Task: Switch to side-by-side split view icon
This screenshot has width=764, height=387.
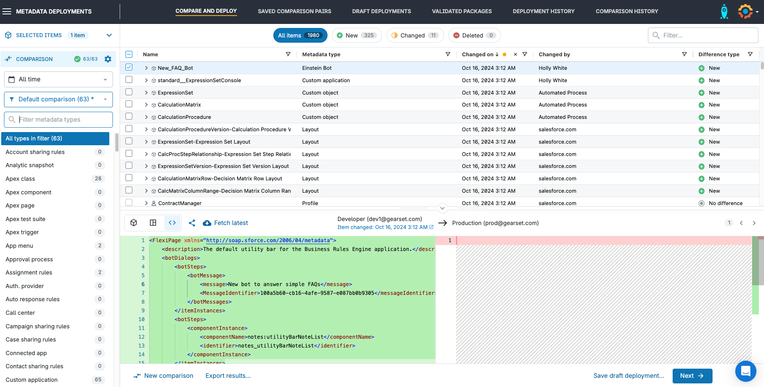Action: point(153,223)
